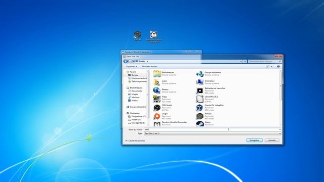
Task: Click Random Wordlist Generator icon on the desktop
Action: point(154,37)
